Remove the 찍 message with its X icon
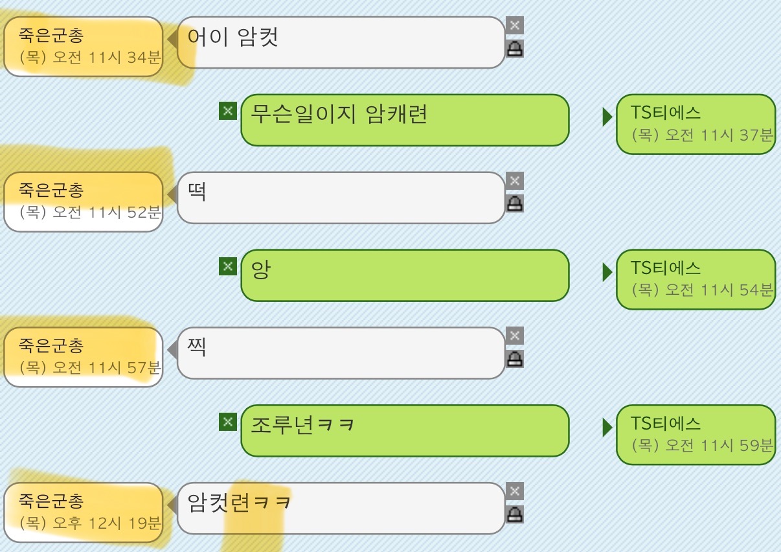Image resolution: width=781 pixels, height=552 pixels. 514,336
